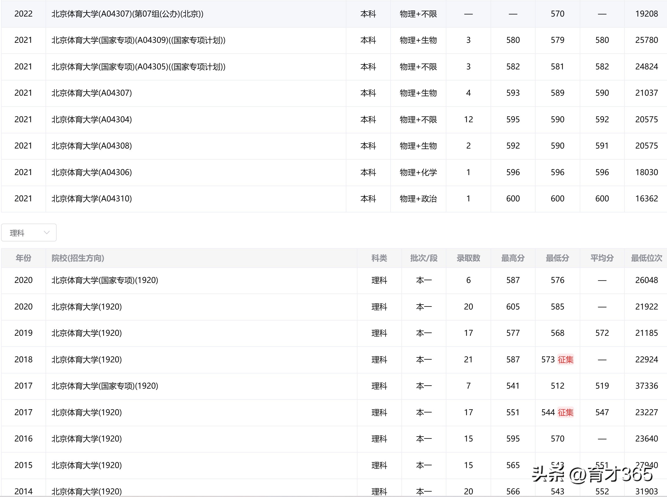Click the red 征集 tag in the 2018 row

[567, 360]
